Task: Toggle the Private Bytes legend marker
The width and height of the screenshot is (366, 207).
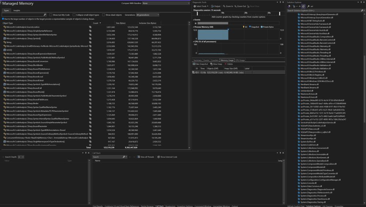Action: pos(261,27)
